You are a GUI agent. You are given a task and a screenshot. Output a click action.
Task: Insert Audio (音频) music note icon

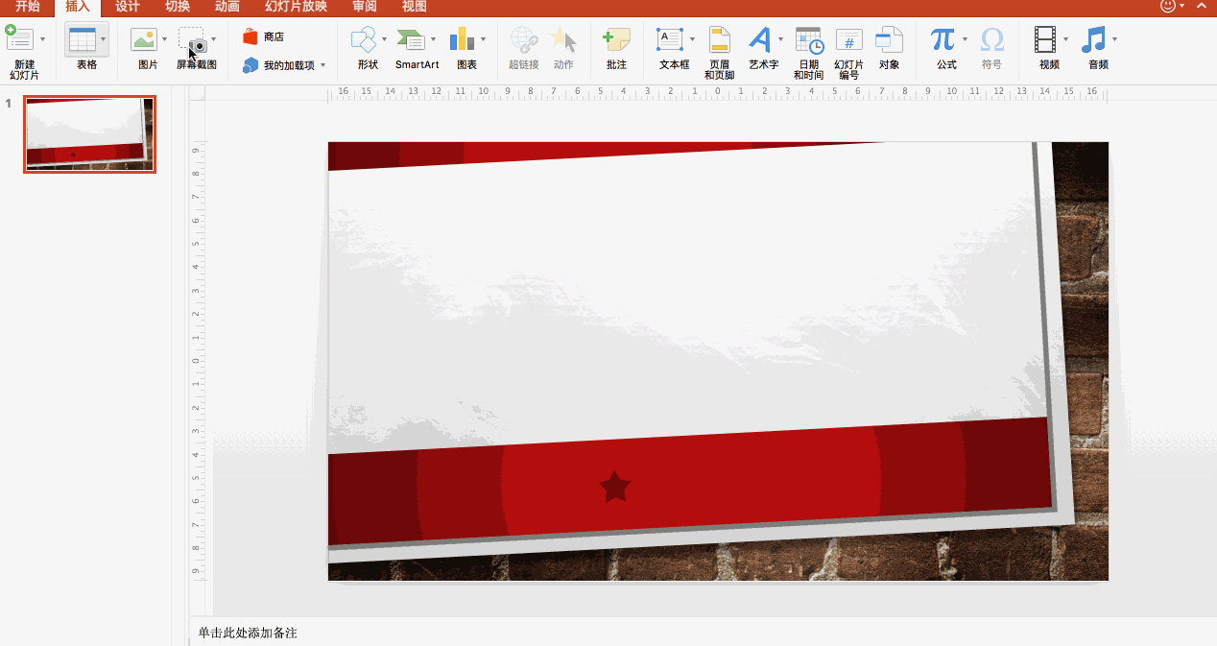[x=1093, y=39]
